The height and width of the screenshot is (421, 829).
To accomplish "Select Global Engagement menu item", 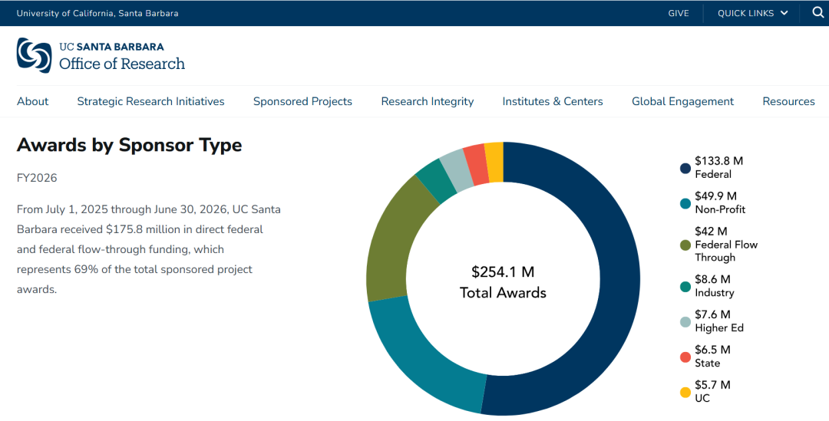I will [x=682, y=101].
